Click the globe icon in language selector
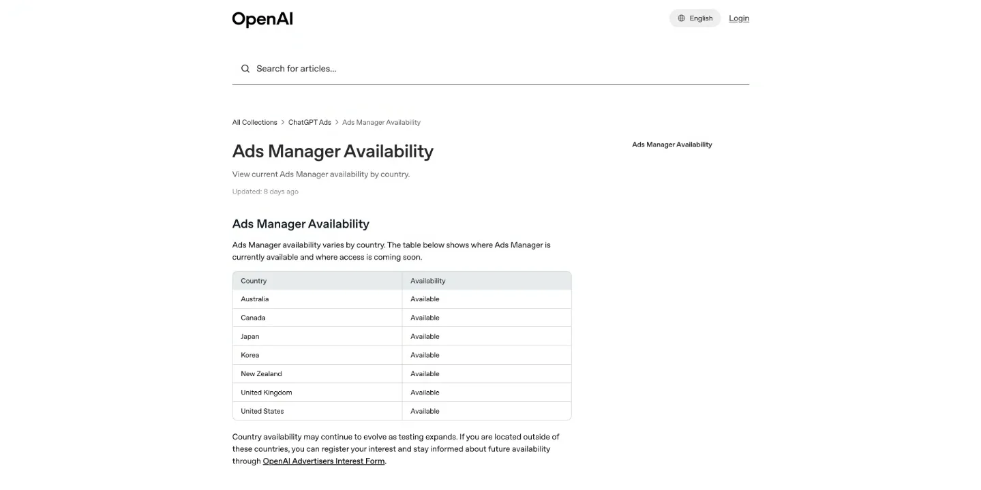Viewport: 981px width, 490px height. tap(681, 18)
